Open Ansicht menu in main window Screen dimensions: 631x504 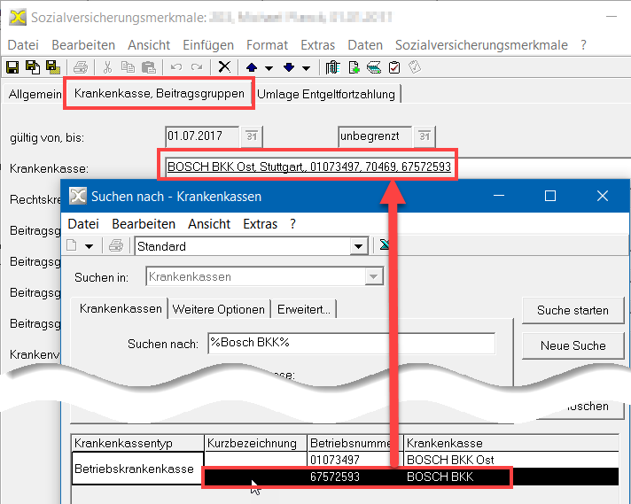point(149,45)
